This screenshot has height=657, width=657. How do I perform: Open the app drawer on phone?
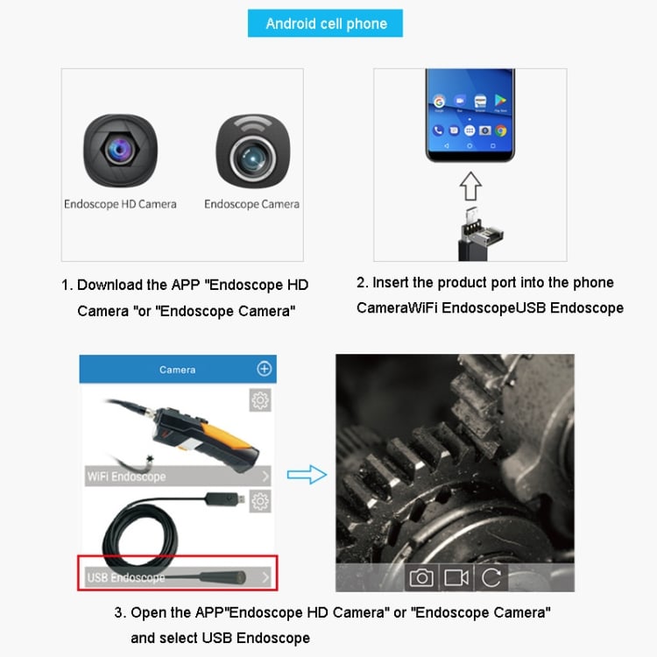click(470, 131)
